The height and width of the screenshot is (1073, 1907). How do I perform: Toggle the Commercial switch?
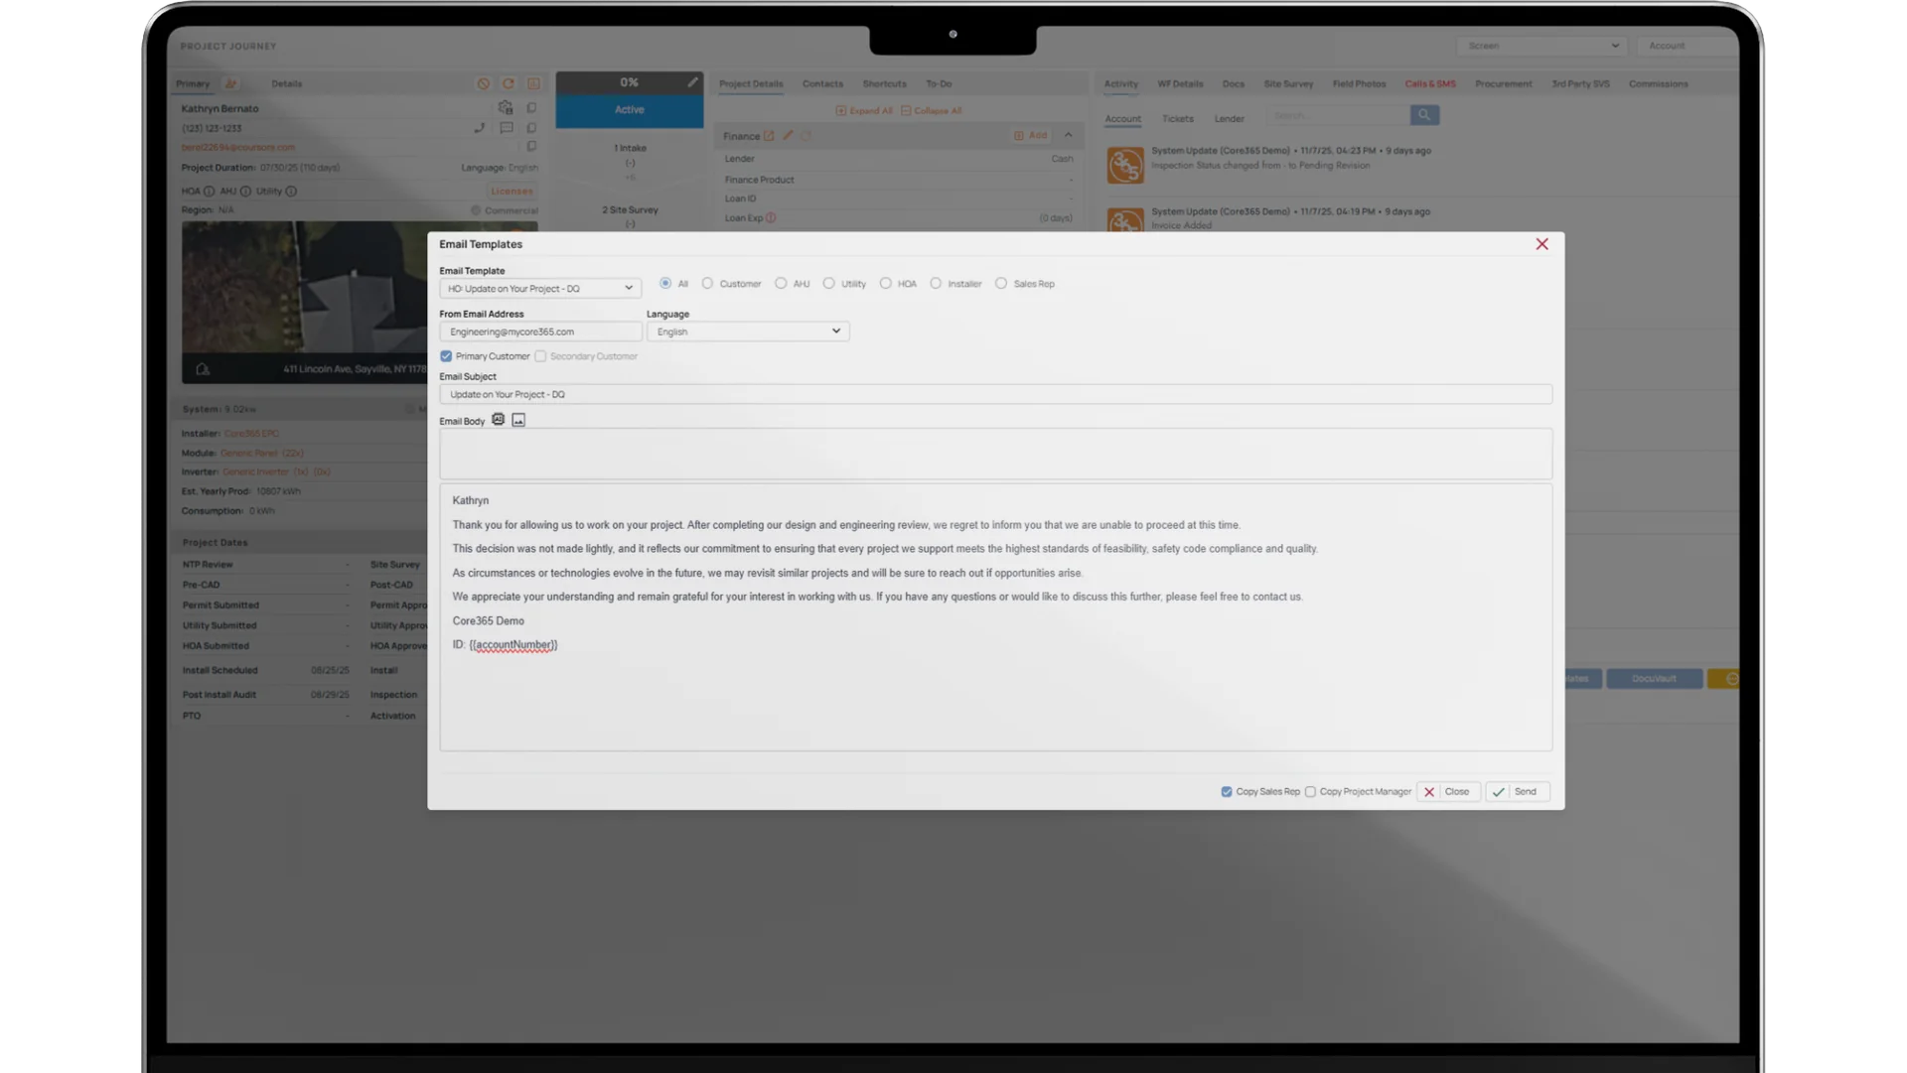pos(476,210)
